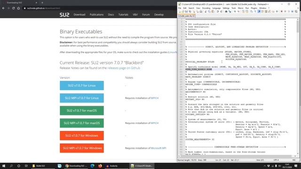Click the Copy icon in Notepad++ toolbar

coord(209,11)
